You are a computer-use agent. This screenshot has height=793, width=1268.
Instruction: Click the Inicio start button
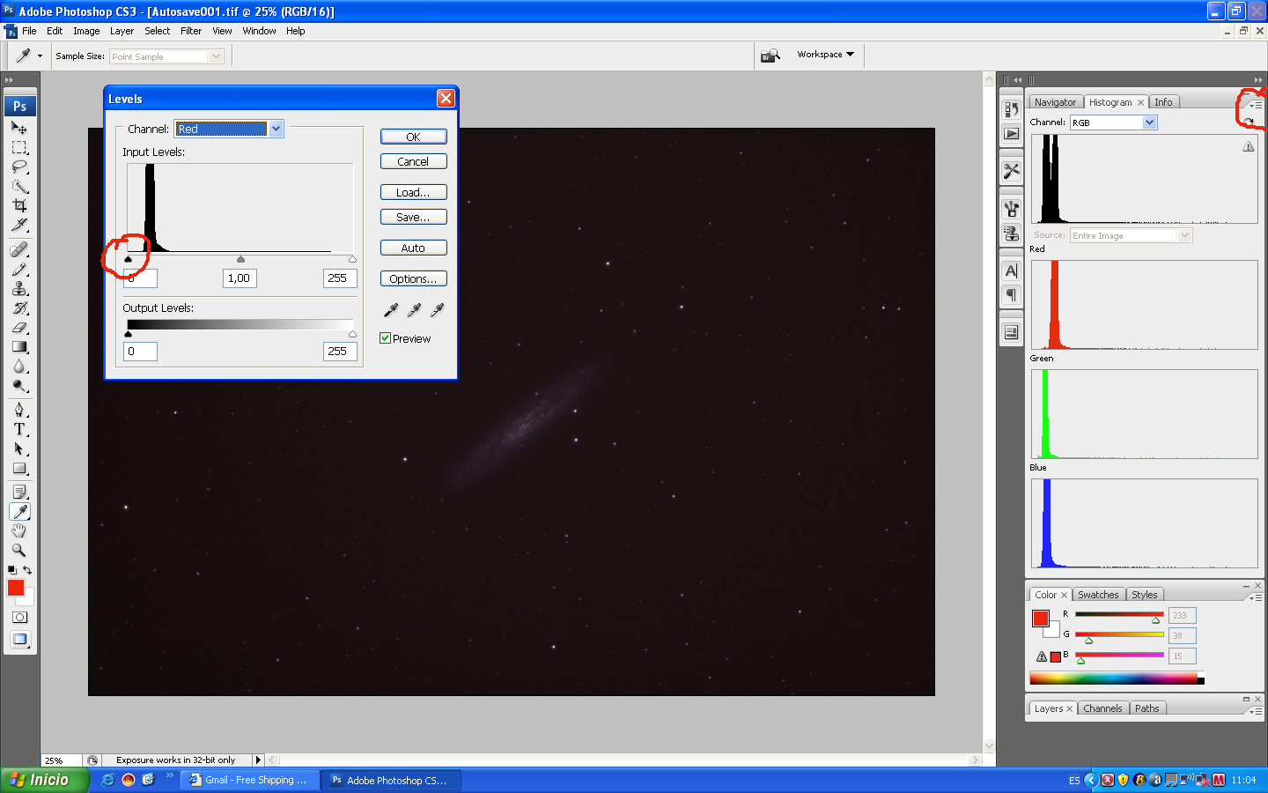tap(44, 780)
